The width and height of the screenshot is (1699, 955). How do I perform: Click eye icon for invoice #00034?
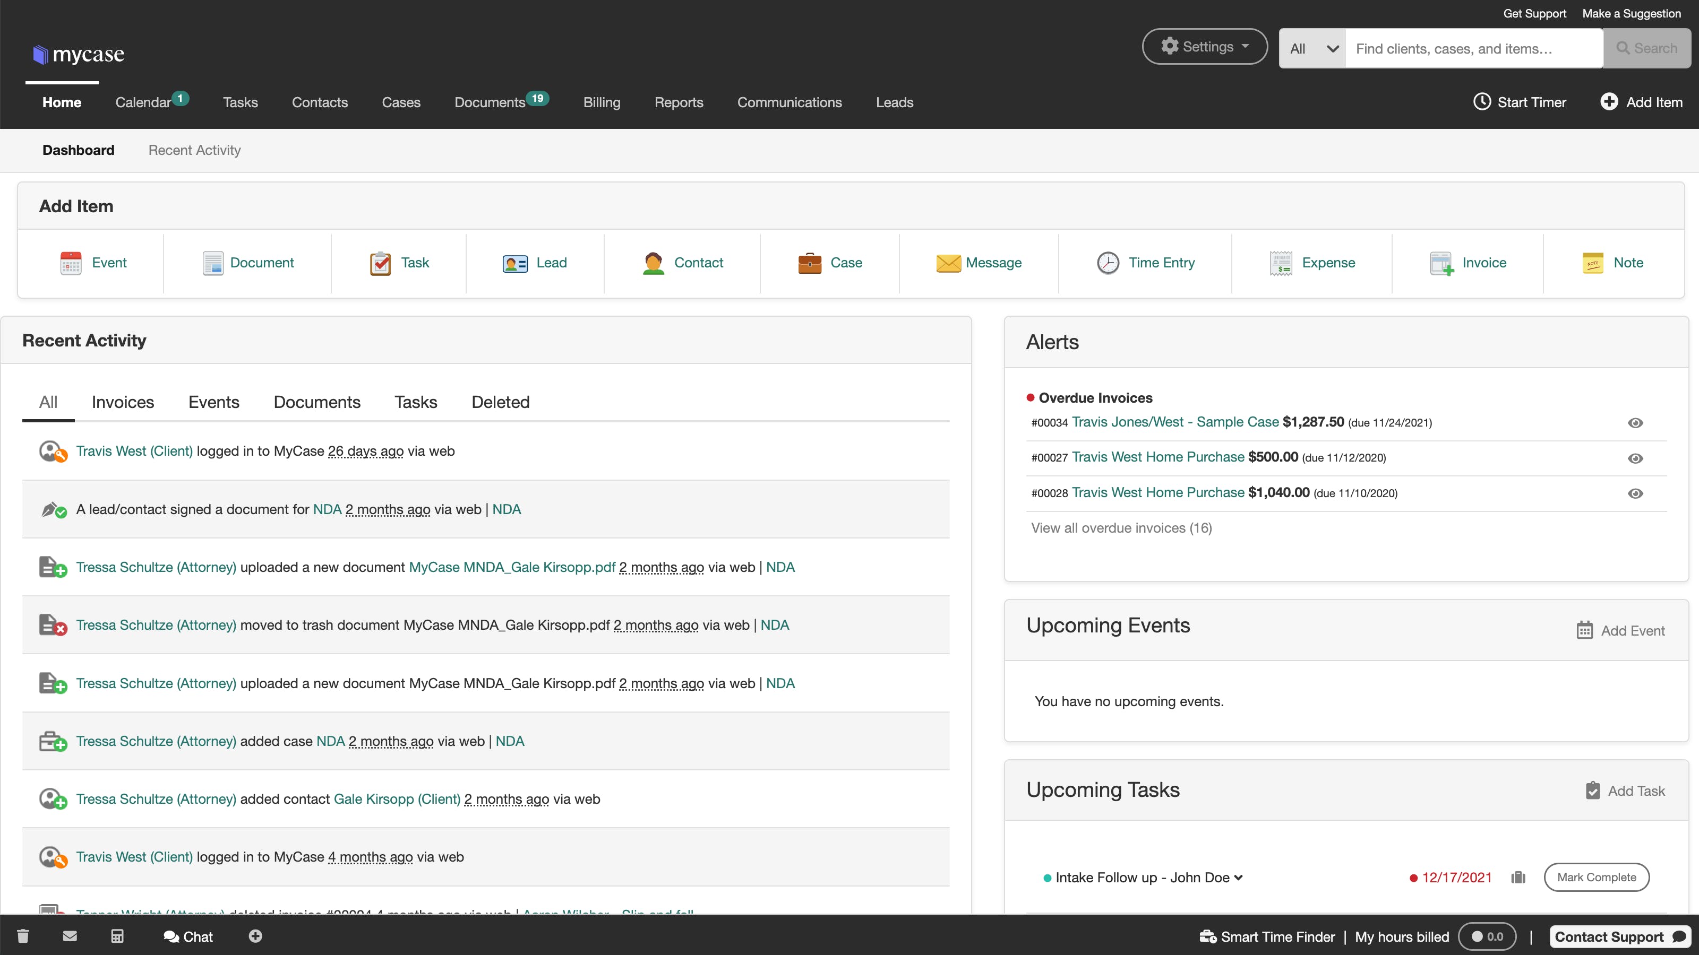coord(1635,423)
